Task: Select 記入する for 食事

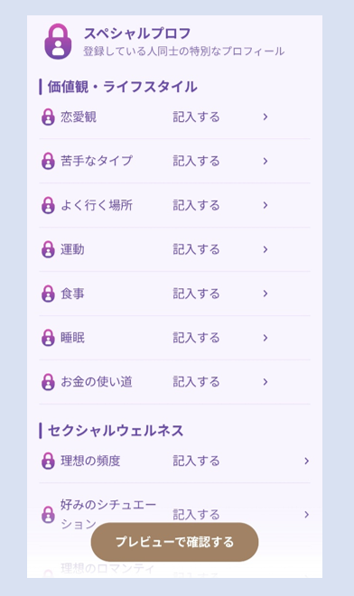Action: point(196,293)
